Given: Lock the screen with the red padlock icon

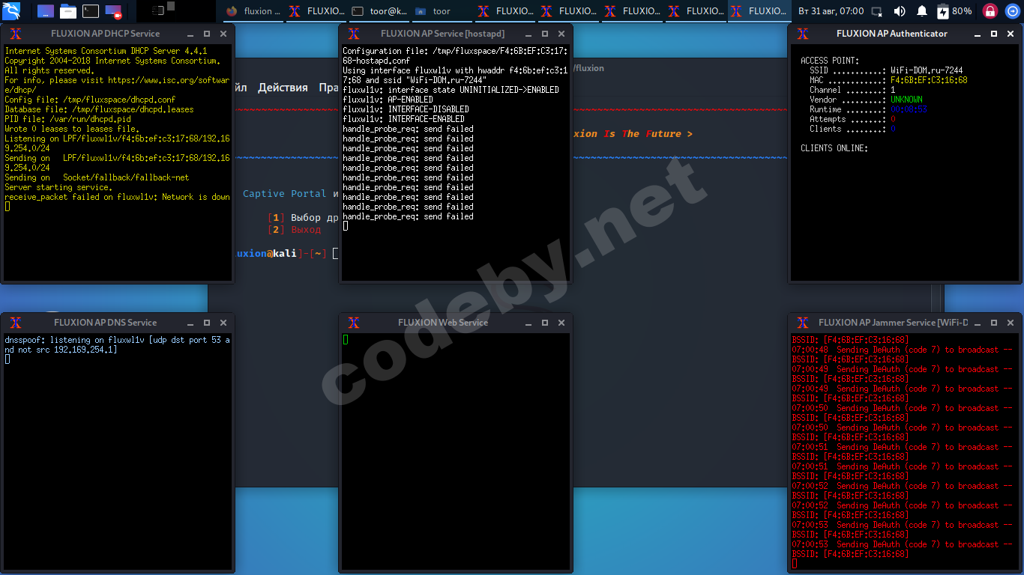Looking at the screenshot, I should coord(990,11).
